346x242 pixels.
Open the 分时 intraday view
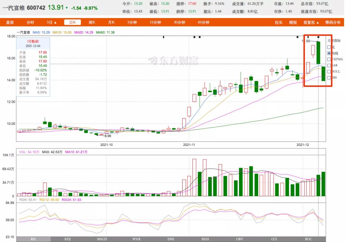point(30,22)
